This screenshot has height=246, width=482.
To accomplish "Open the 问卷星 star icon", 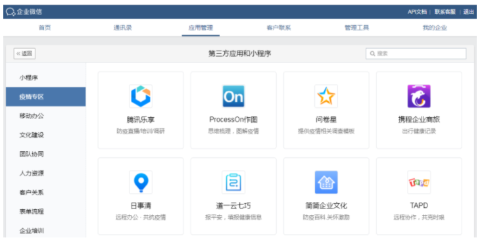I will tap(326, 96).
